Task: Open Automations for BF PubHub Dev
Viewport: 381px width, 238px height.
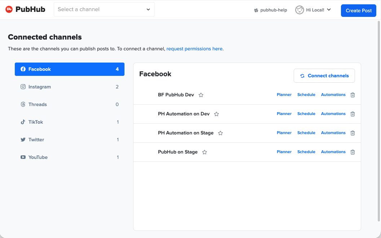Action: pyautogui.click(x=333, y=95)
